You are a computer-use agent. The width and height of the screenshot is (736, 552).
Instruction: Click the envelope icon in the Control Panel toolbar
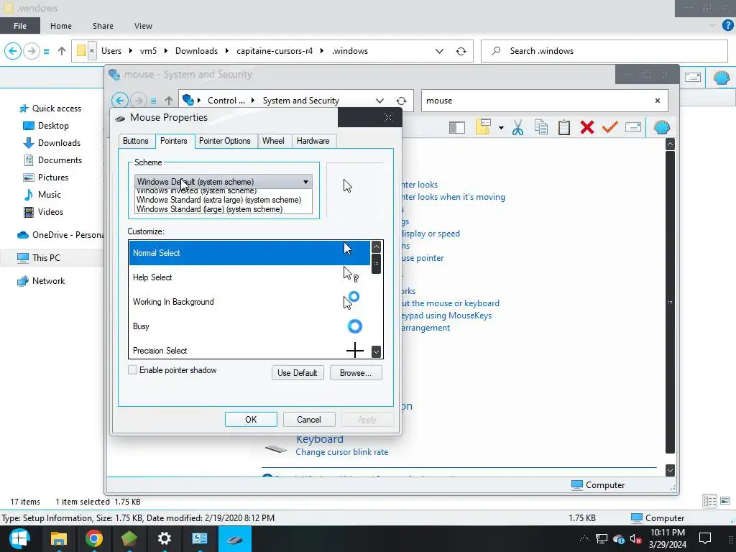tap(633, 127)
